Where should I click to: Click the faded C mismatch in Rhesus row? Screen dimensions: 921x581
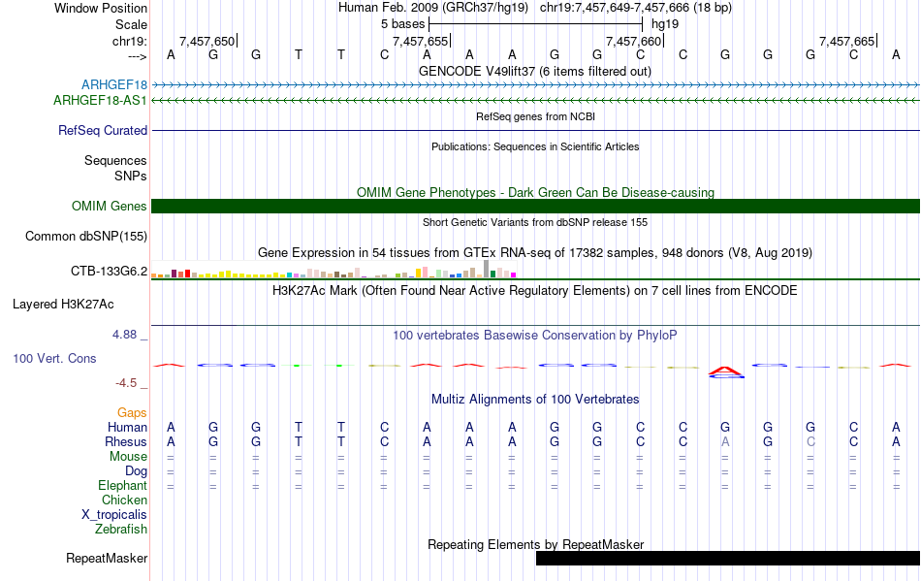point(810,441)
